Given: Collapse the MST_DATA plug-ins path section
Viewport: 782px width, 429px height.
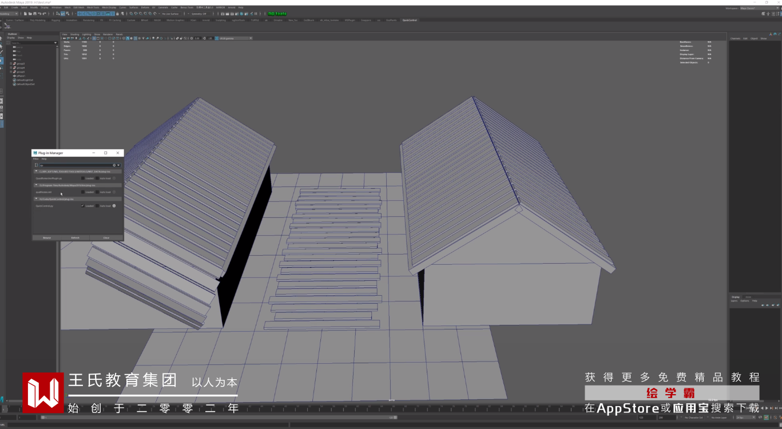Looking at the screenshot, I should point(37,172).
